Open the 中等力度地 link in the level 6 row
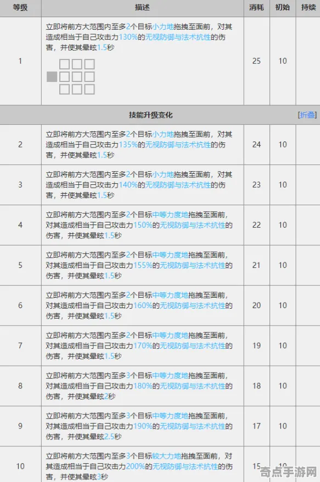320x482 pixels. [170, 295]
